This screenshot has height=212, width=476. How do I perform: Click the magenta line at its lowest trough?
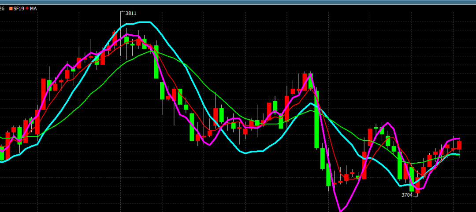(x=341, y=210)
